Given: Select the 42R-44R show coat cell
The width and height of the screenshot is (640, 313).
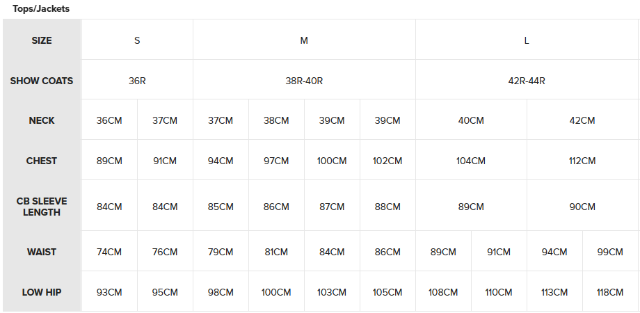Looking at the screenshot, I should point(527,81).
